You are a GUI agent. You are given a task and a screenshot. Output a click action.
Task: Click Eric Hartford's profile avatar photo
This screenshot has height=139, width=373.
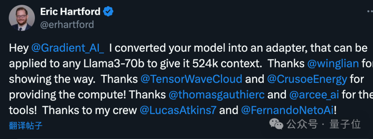pos(22,18)
